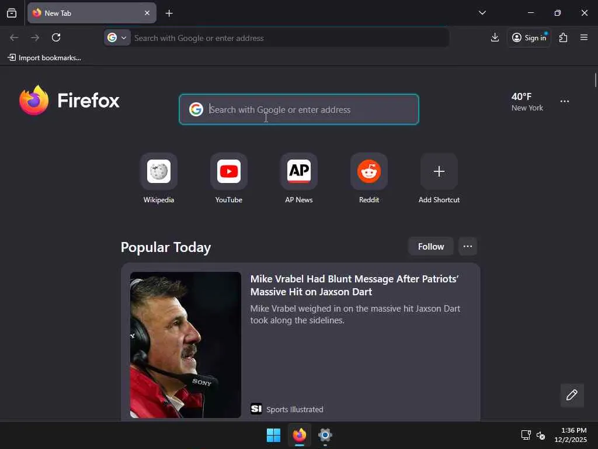Image resolution: width=598 pixels, height=449 pixels.
Task: Click the Google logo in page search box
Action: (x=196, y=109)
